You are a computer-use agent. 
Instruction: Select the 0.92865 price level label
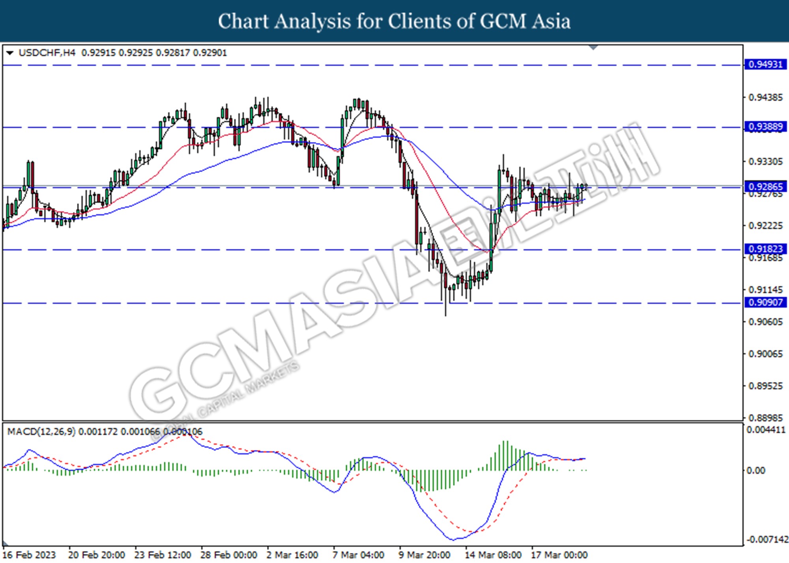(765, 186)
